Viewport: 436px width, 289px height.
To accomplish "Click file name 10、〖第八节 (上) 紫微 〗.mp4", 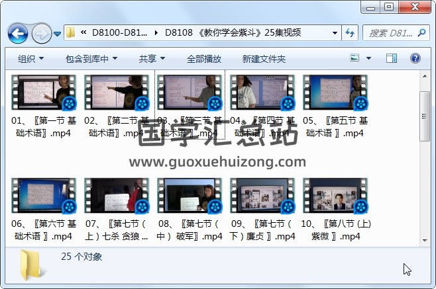I will click(336, 230).
